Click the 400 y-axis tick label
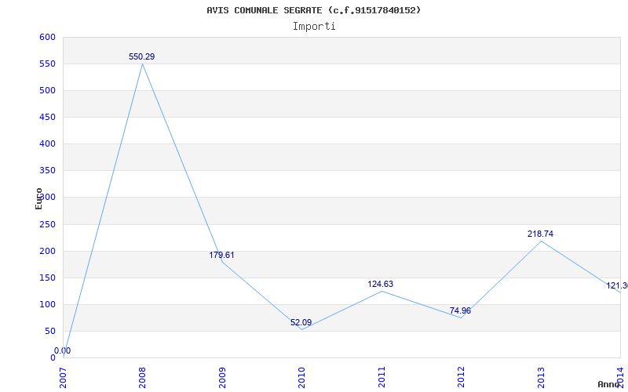628x392 pixels. click(47, 144)
